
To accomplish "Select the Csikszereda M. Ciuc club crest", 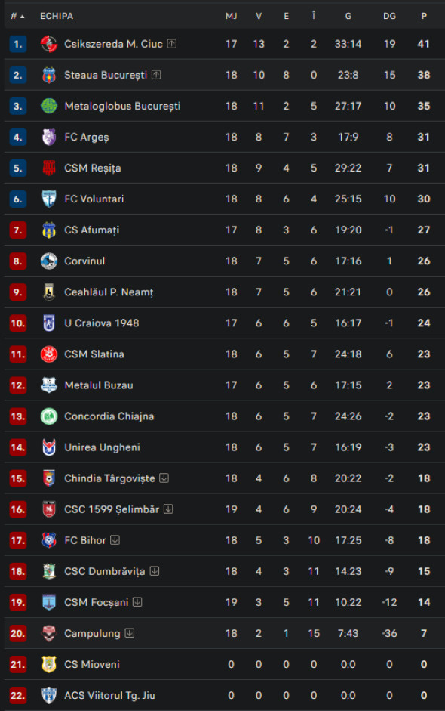I will (x=48, y=44).
